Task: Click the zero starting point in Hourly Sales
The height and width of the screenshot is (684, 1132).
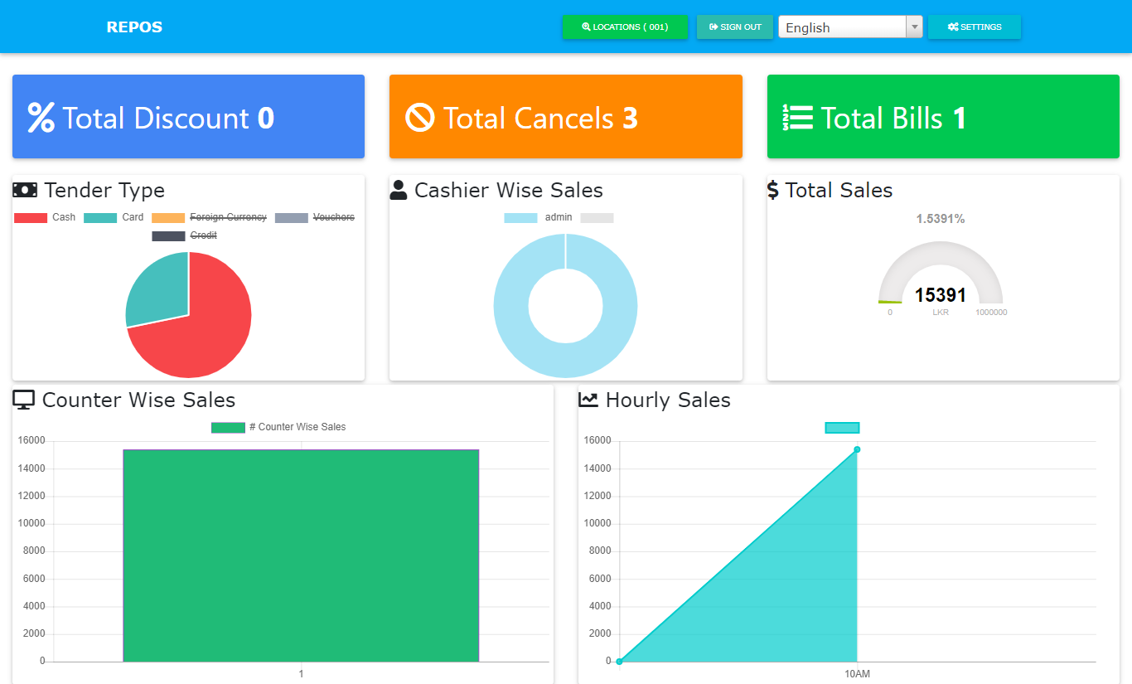Action: coord(619,662)
